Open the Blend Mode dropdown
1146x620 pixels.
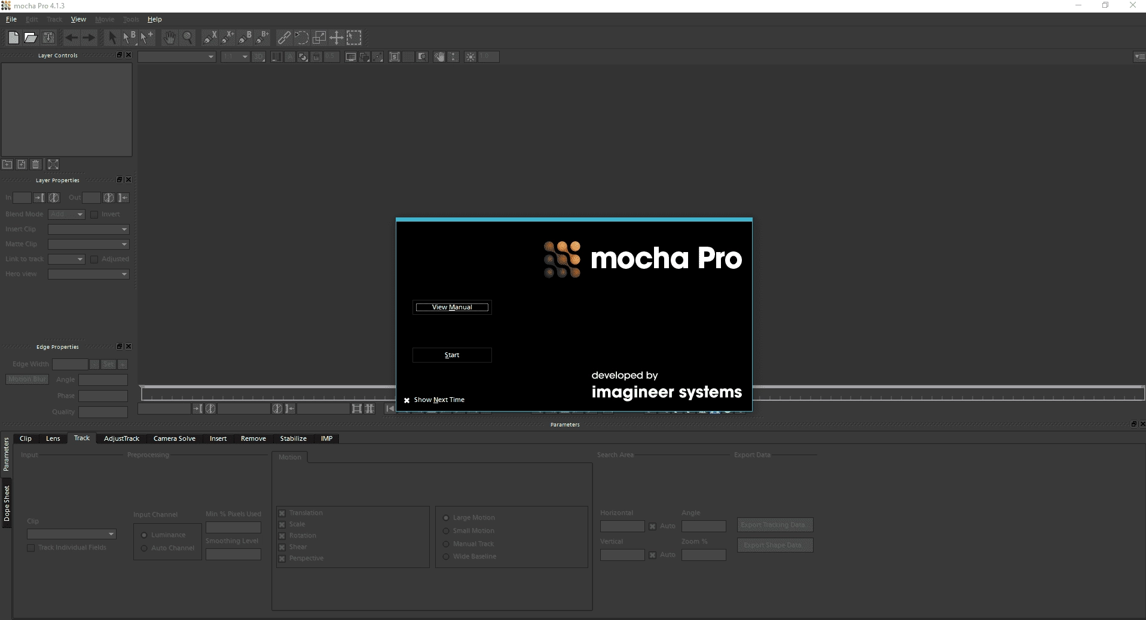tap(67, 214)
